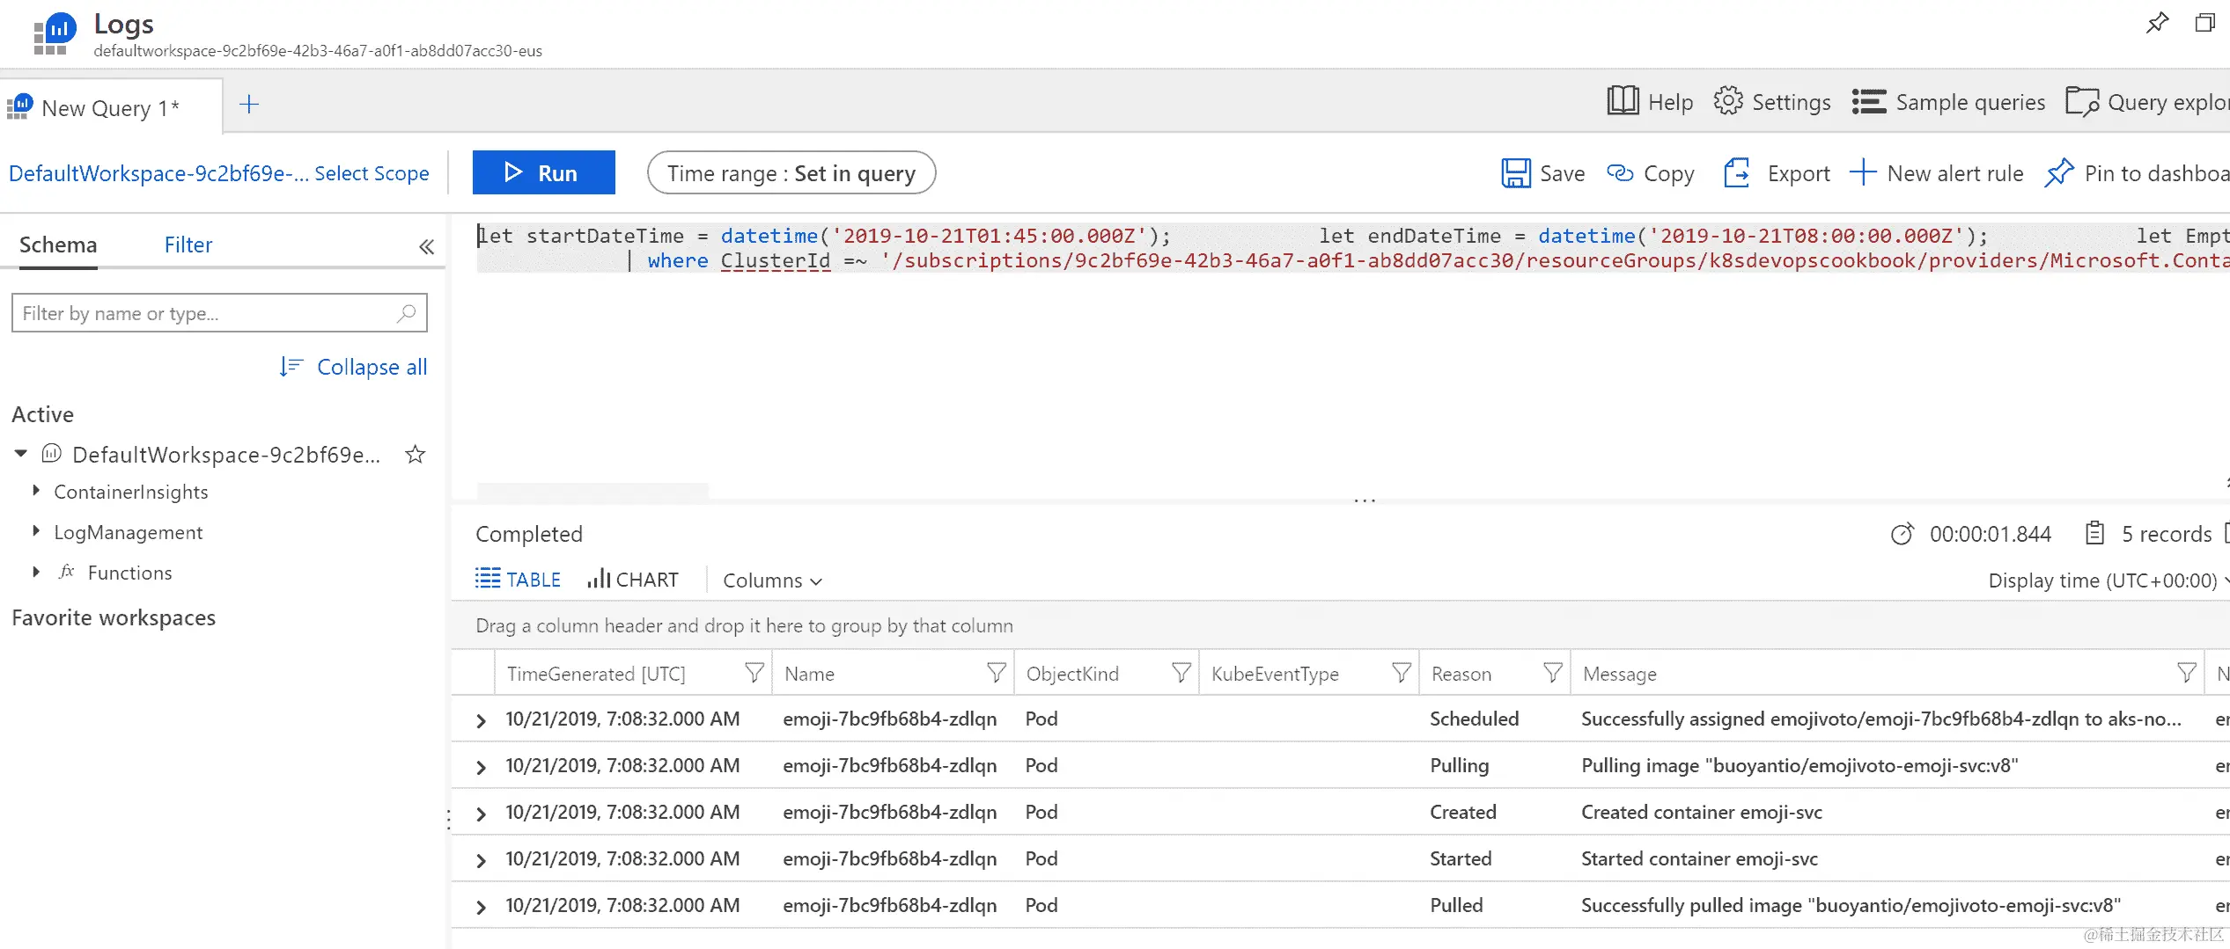2230x949 pixels.
Task: Expand the Functions node
Action: coord(36,572)
